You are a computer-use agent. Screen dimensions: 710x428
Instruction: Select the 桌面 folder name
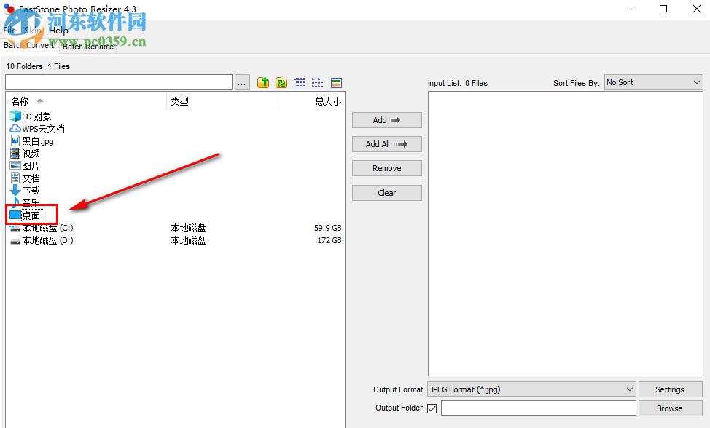click(31, 215)
